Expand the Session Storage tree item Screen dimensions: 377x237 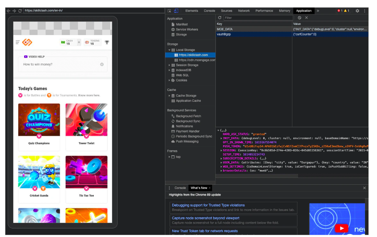169,65
